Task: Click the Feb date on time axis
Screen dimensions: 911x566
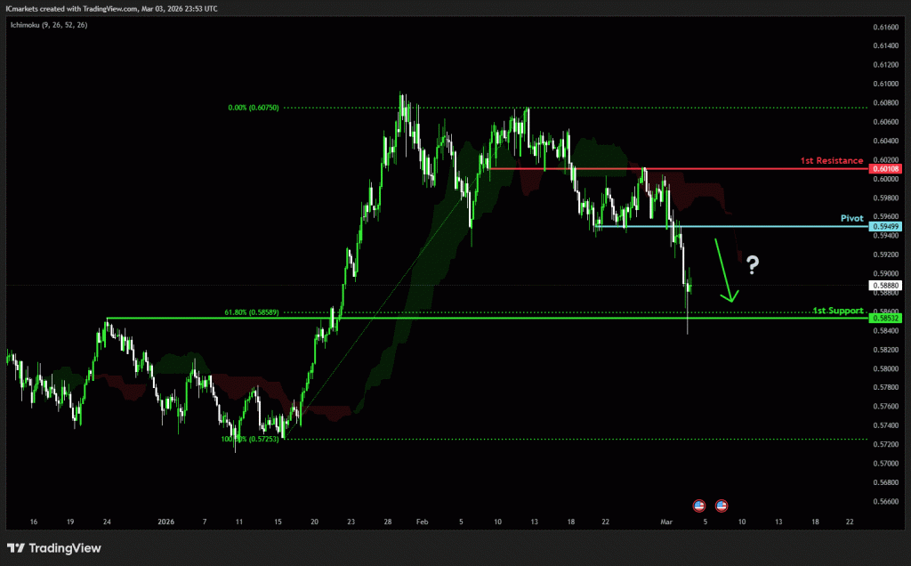Action: pyautogui.click(x=422, y=523)
